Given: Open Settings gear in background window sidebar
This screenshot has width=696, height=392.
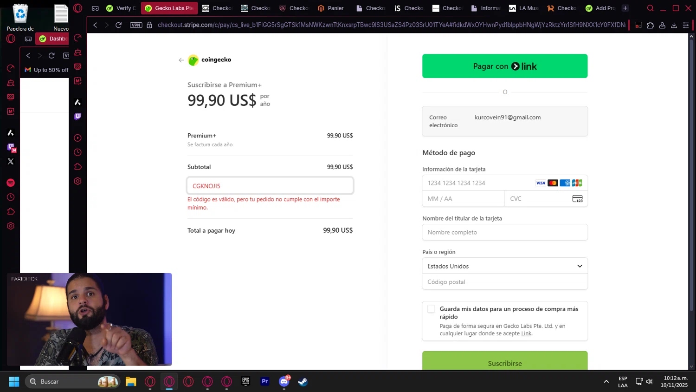Looking at the screenshot, I should coord(11,226).
